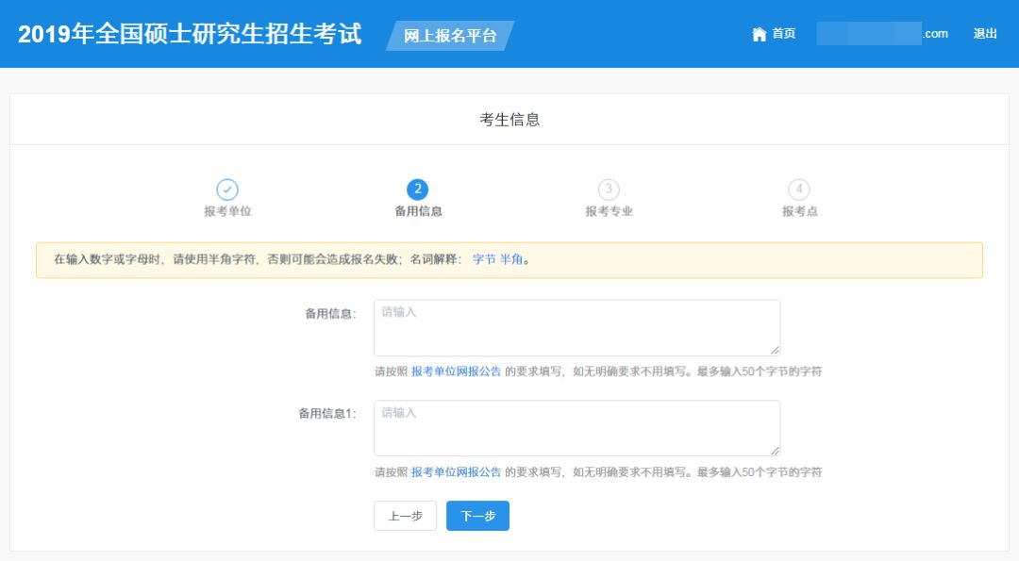Open the 半角 term explanation link
This screenshot has width=1019, height=561.
click(x=510, y=260)
